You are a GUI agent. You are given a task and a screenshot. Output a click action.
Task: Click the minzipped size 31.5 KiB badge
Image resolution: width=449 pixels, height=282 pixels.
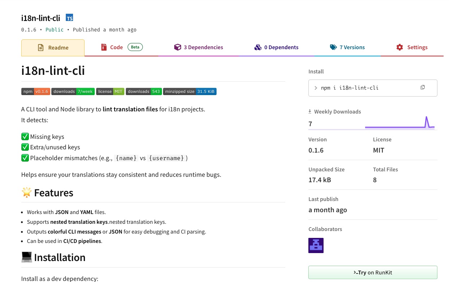tap(189, 91)
